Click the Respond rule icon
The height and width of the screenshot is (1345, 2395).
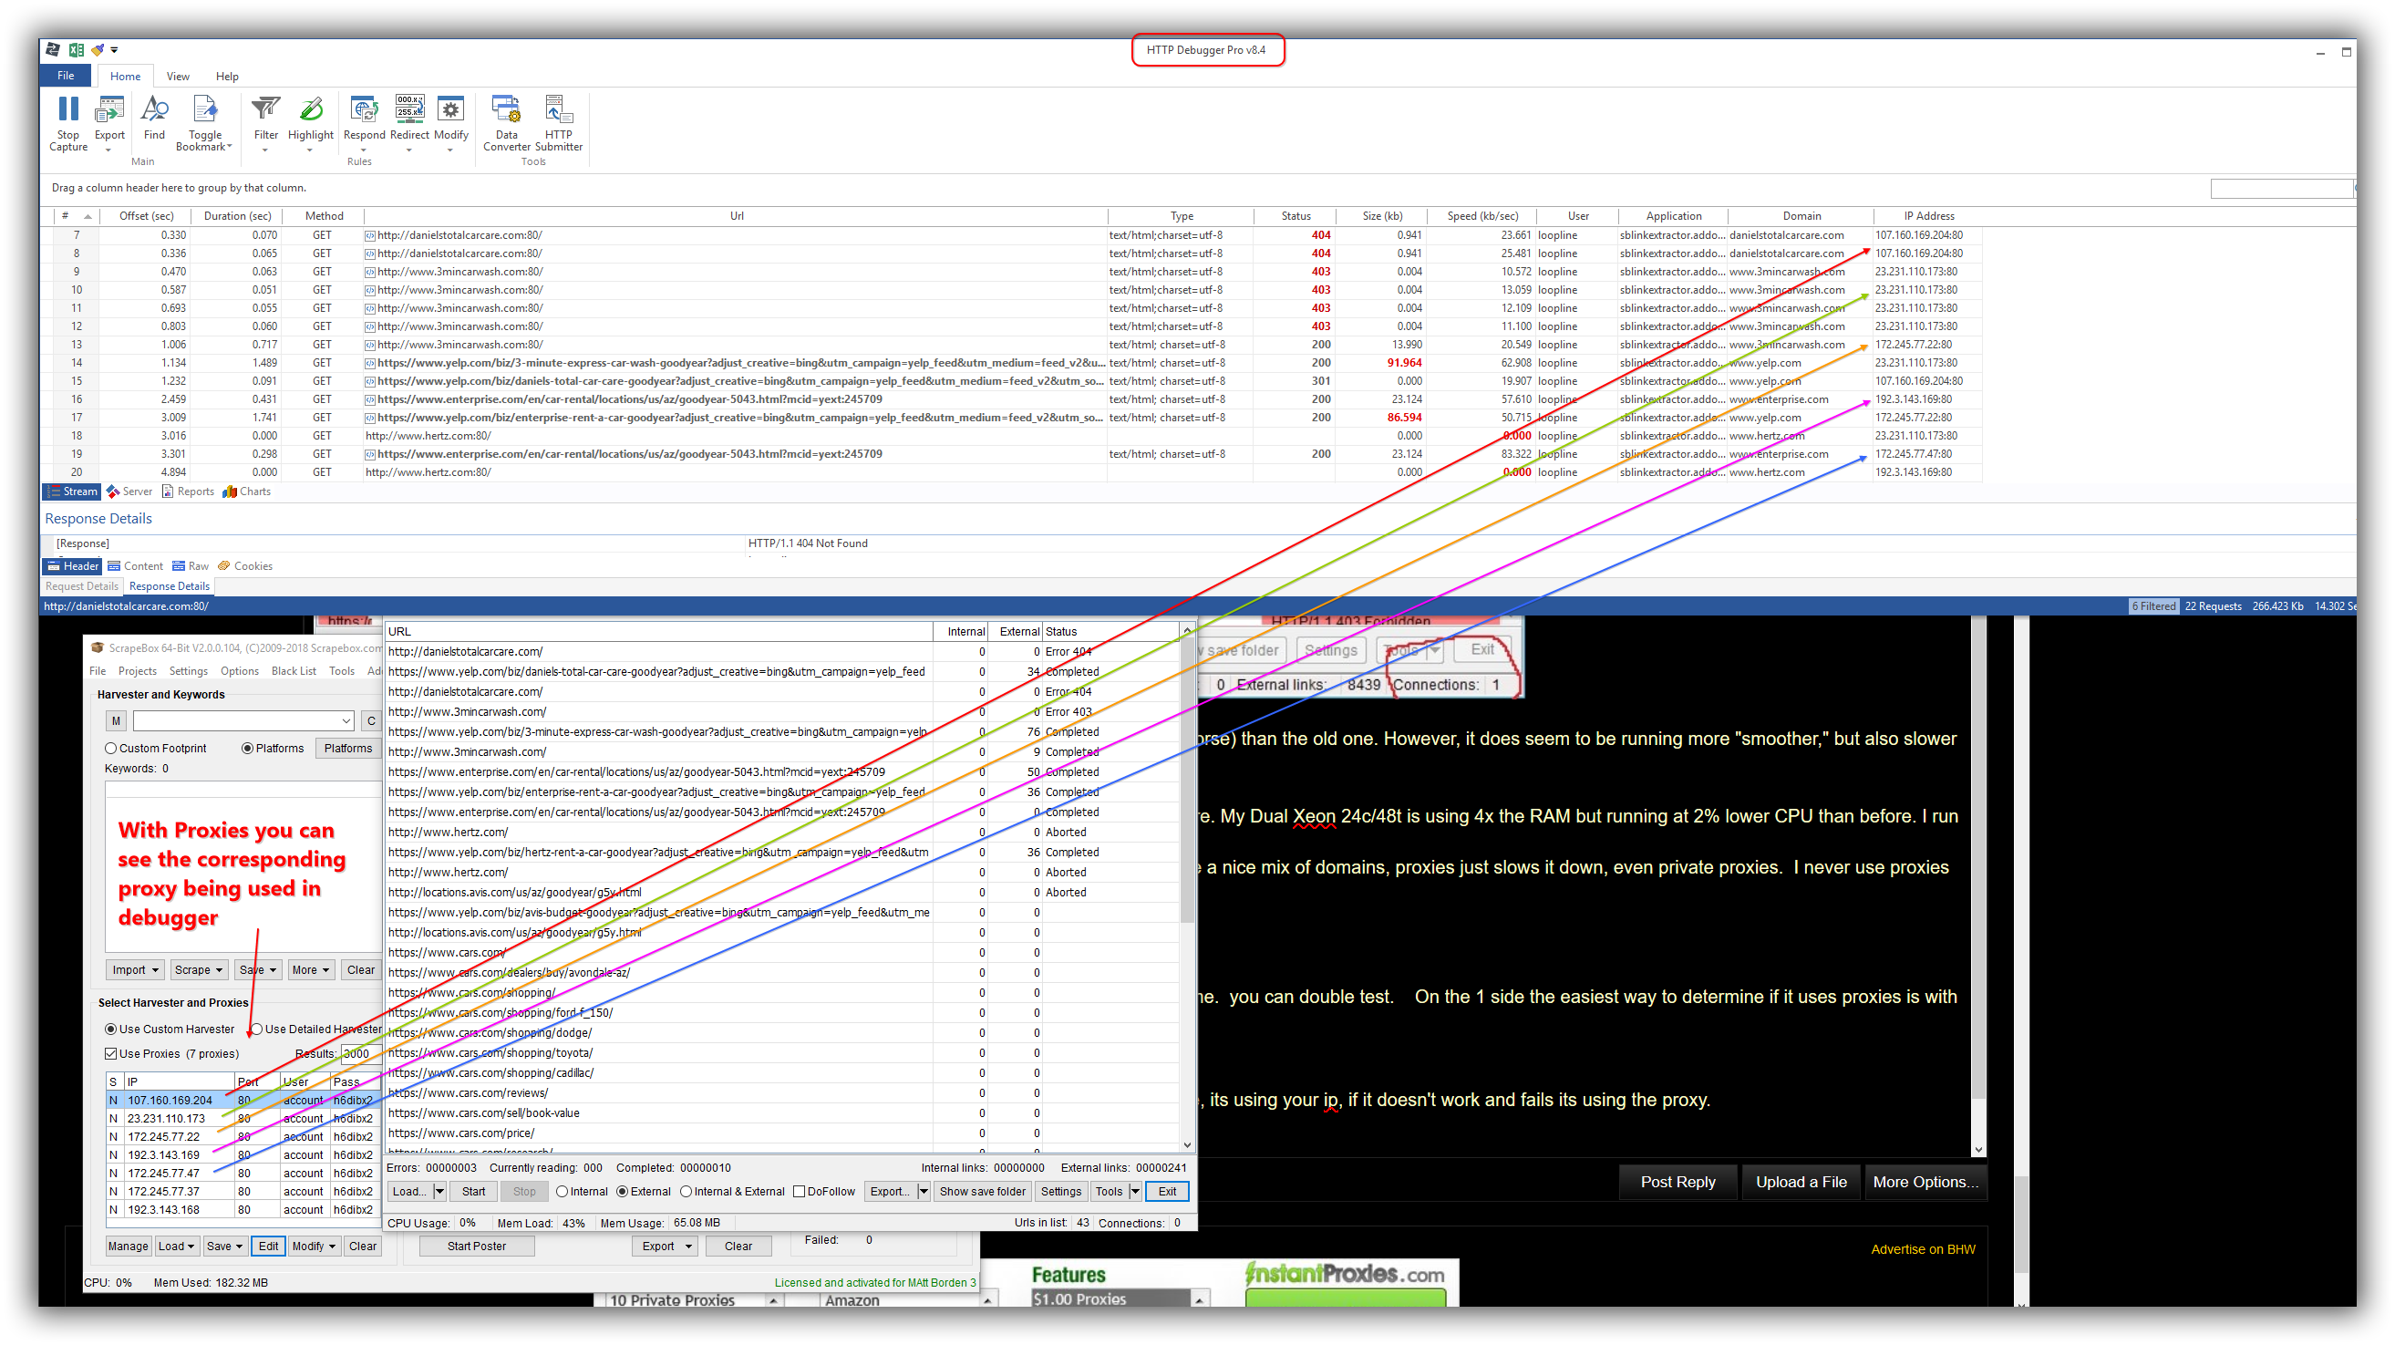click(364, 109)
